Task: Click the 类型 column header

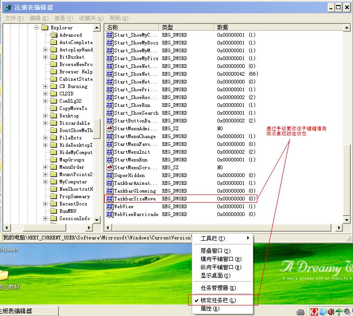Action: point(187,28)
